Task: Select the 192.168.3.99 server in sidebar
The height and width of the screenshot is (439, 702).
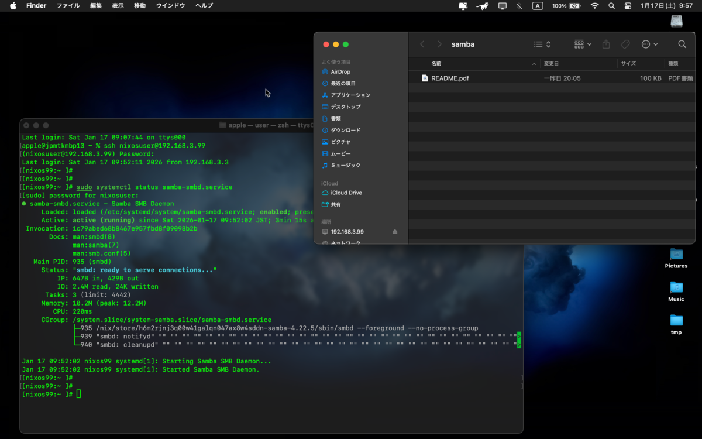Action: pyautogui.click(x=347, y=232)
